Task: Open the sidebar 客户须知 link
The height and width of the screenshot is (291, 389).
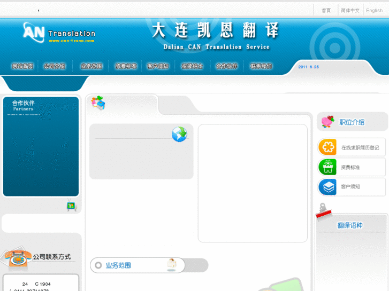Action: click(x=350, y=187)
